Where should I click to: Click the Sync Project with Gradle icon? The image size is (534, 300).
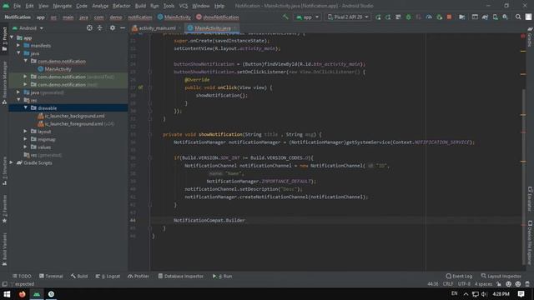pyautogui.click(x=485, y=17)
